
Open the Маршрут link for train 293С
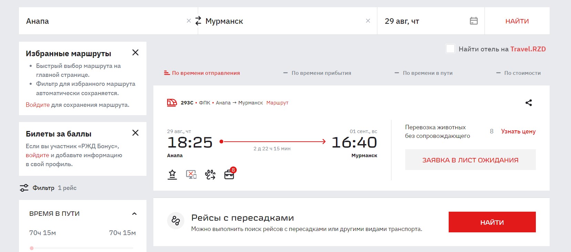[277, 103]
